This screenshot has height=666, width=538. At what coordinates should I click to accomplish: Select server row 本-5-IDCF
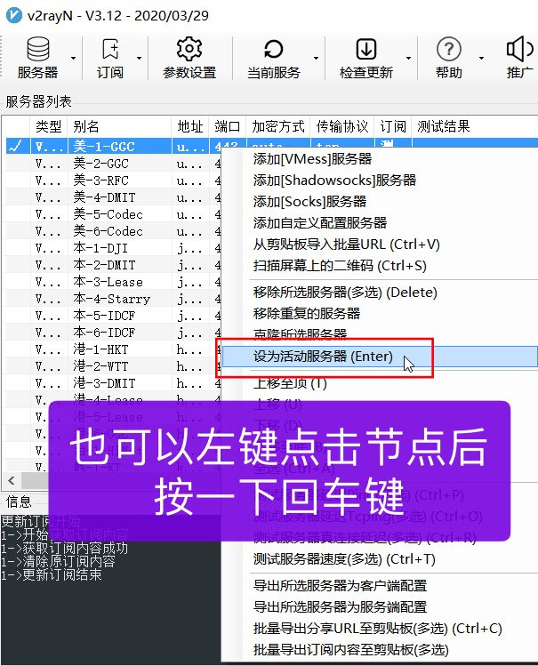click(x=104, y=316)
